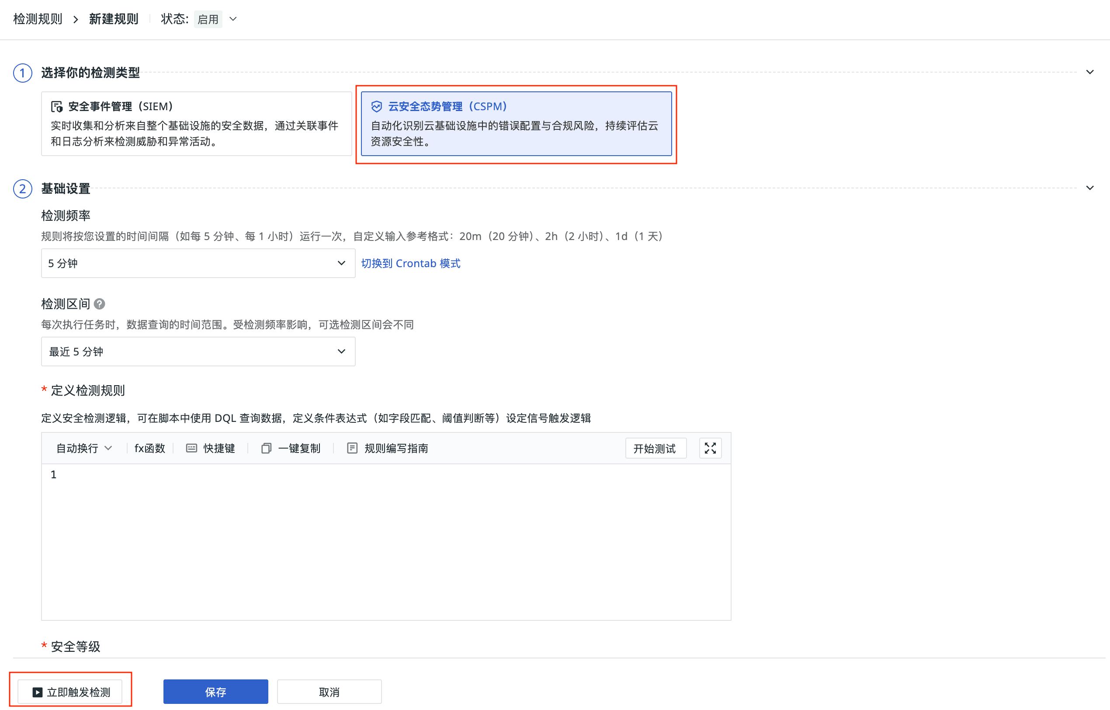The image size is (1110, 710).
Task: Open the 状态 启用 status dropdown
Action: (x=216, y=19)
